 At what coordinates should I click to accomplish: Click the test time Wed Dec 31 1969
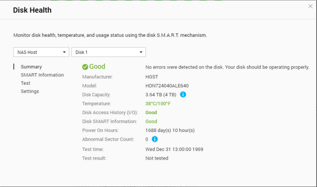[x=174, y=149]
